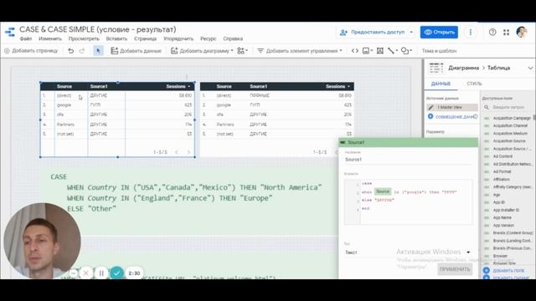Click the ПРИМЕНИТЬ button in field editor
Screen dimensions: 536x301
pos(455,269)
